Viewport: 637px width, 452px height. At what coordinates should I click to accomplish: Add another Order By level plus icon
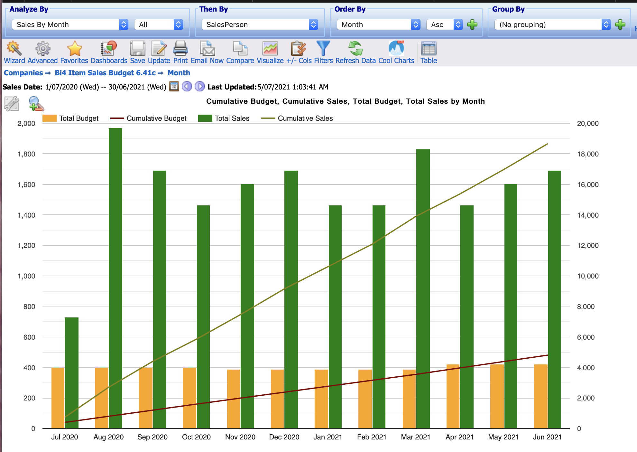tap(472, 24)
